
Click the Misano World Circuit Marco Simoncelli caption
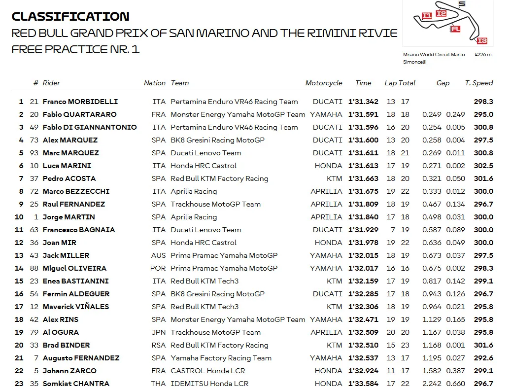click(x=434, y=58)
